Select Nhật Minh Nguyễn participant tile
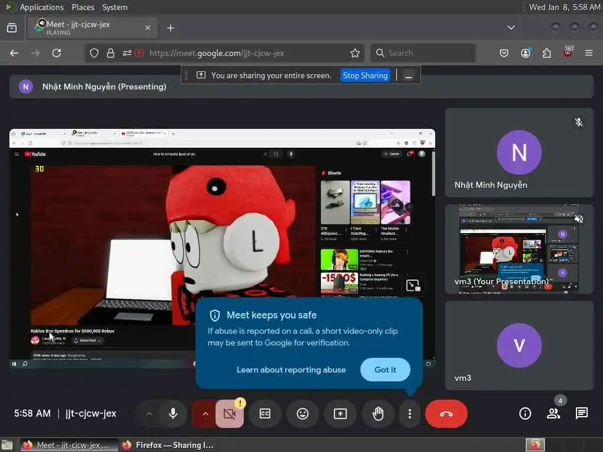Image resolution: width=603 pixels, height=452 pixels. point(519,152)
